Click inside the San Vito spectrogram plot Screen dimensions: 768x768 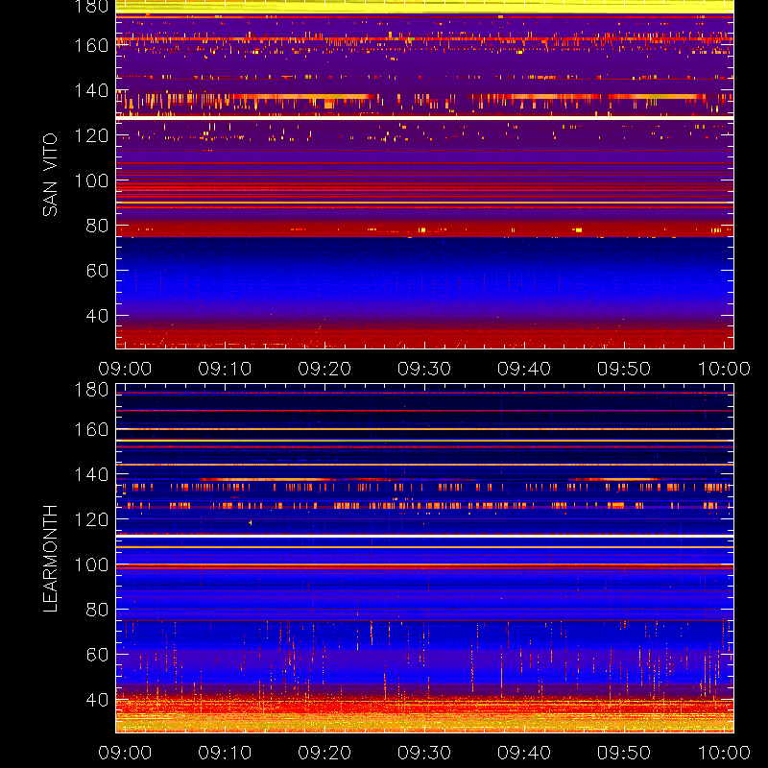(424, 175)
